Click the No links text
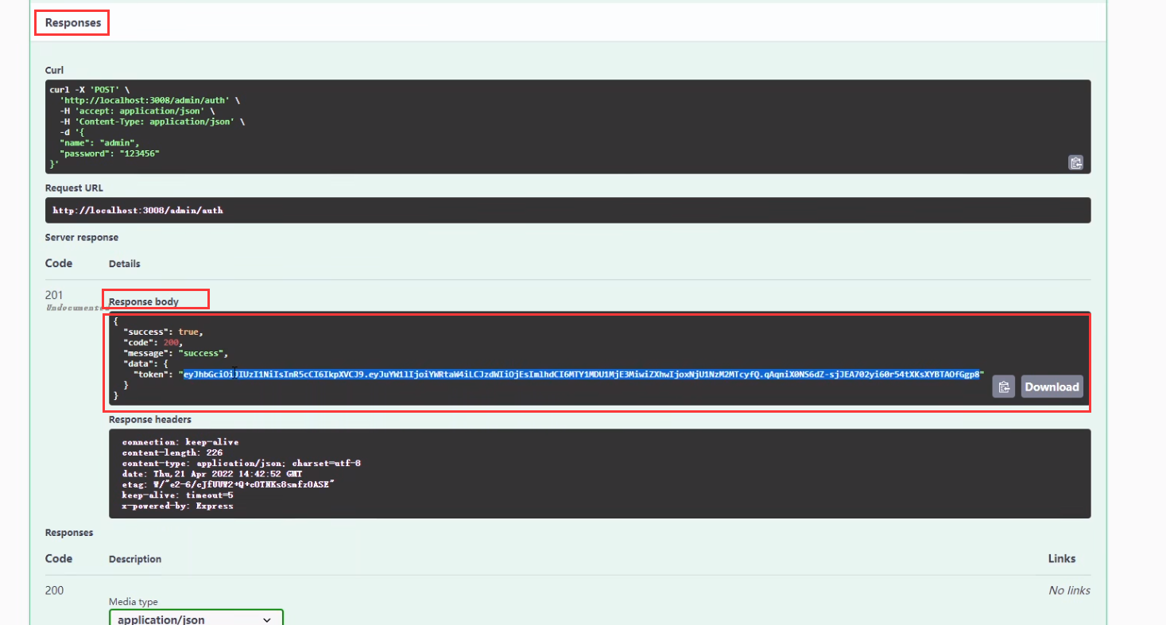Image resolution: width=1166 pixels, height=625 pixels. (x=1069, y=590)
